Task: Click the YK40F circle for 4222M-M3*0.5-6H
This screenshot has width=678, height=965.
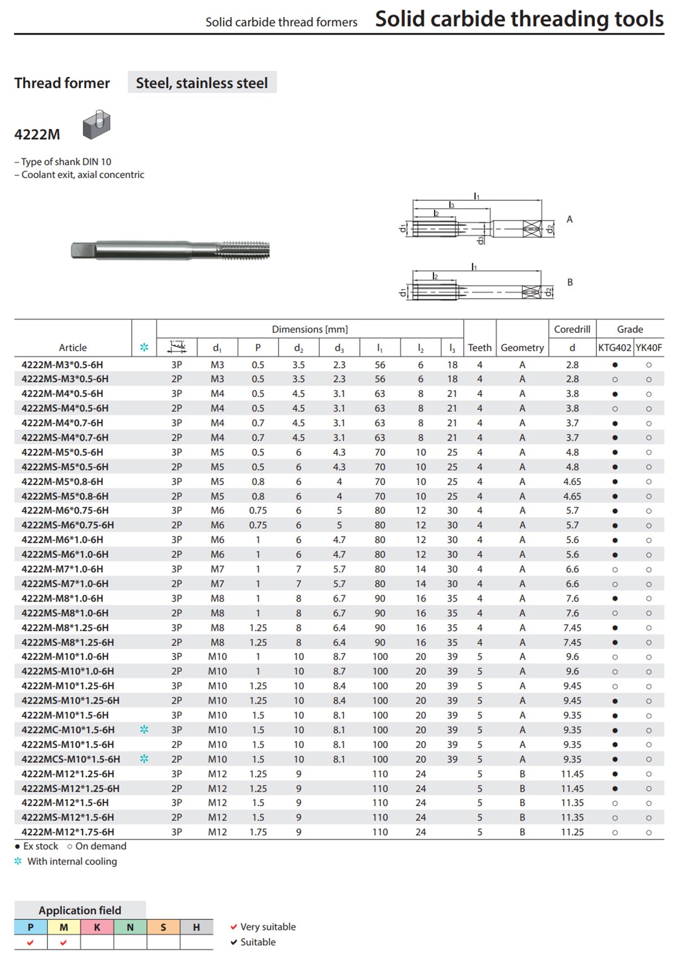Action: pyautogui.click(x=649, y=365)
